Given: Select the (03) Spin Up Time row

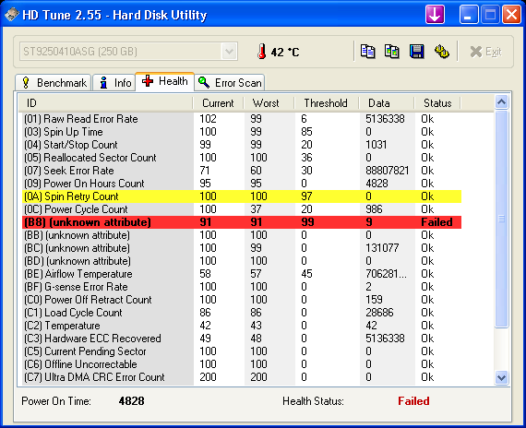Looking at the screenshot, I should (x=242, y=132).
